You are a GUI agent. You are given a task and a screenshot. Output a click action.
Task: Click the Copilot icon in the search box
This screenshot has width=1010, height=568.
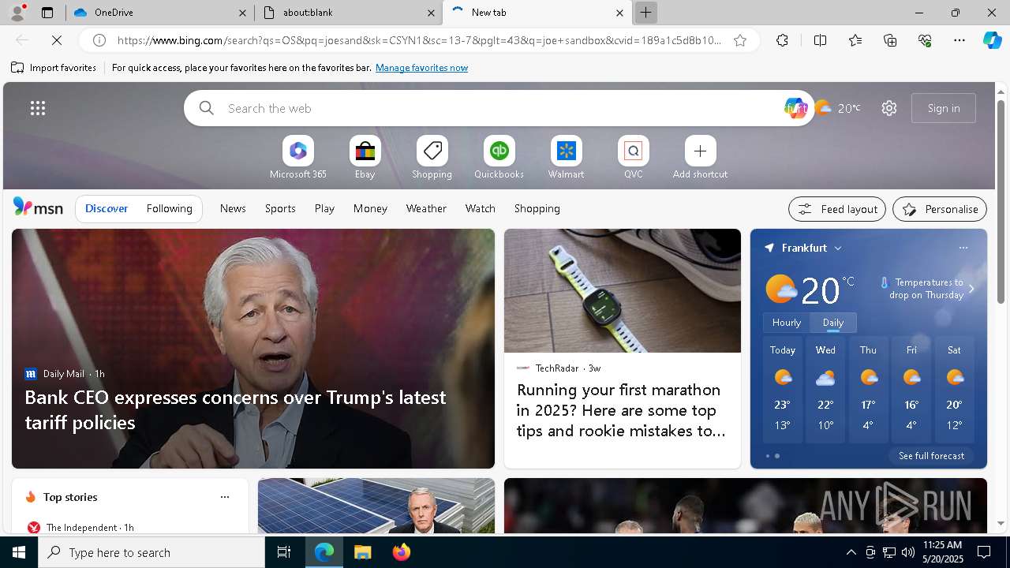pyautogui.click(x=795, y=108)
